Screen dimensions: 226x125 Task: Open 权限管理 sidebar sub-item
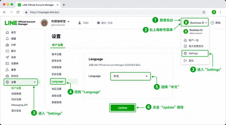(x=16, y=94)
